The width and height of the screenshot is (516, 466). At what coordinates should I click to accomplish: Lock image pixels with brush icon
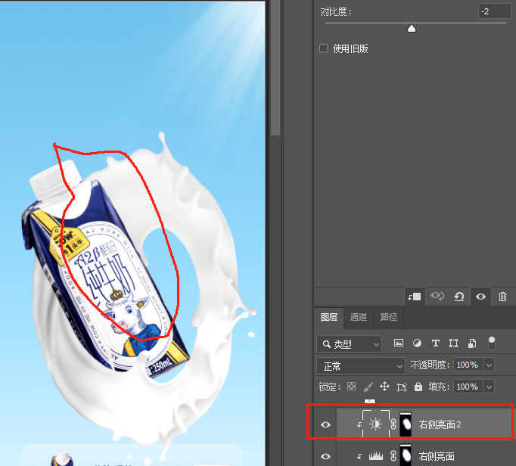tap(368, 387)
